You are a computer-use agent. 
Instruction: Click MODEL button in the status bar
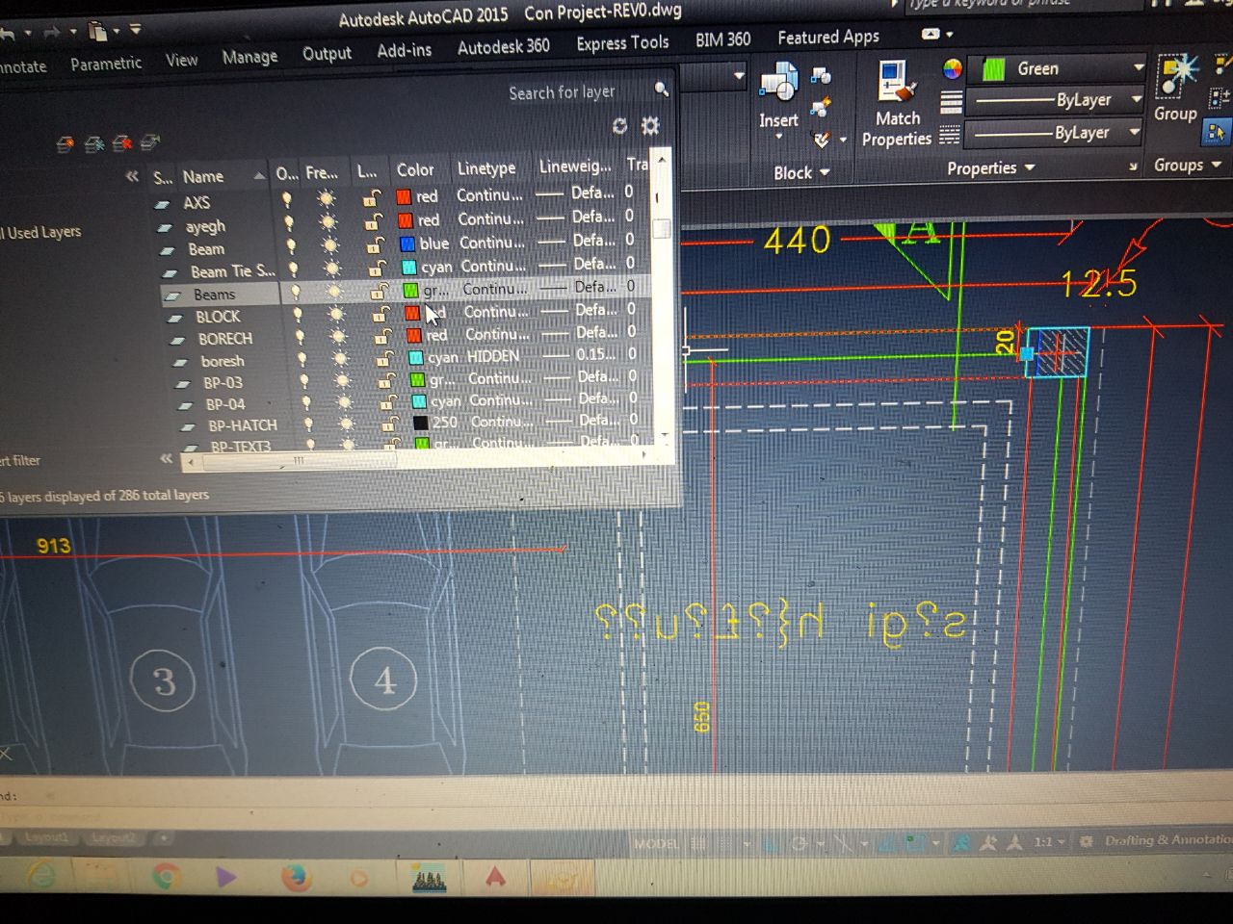(x=656, y=843)
